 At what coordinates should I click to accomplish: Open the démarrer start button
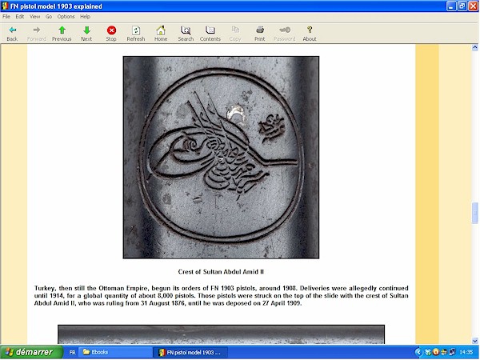31,352
